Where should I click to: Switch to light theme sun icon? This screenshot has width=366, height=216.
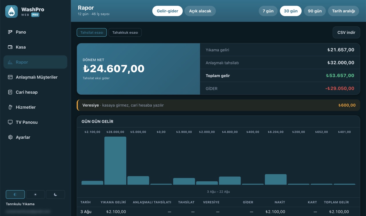tap(35, 195)
